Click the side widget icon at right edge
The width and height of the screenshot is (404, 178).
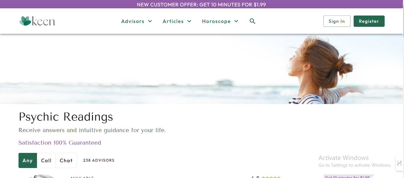(399, 163)
